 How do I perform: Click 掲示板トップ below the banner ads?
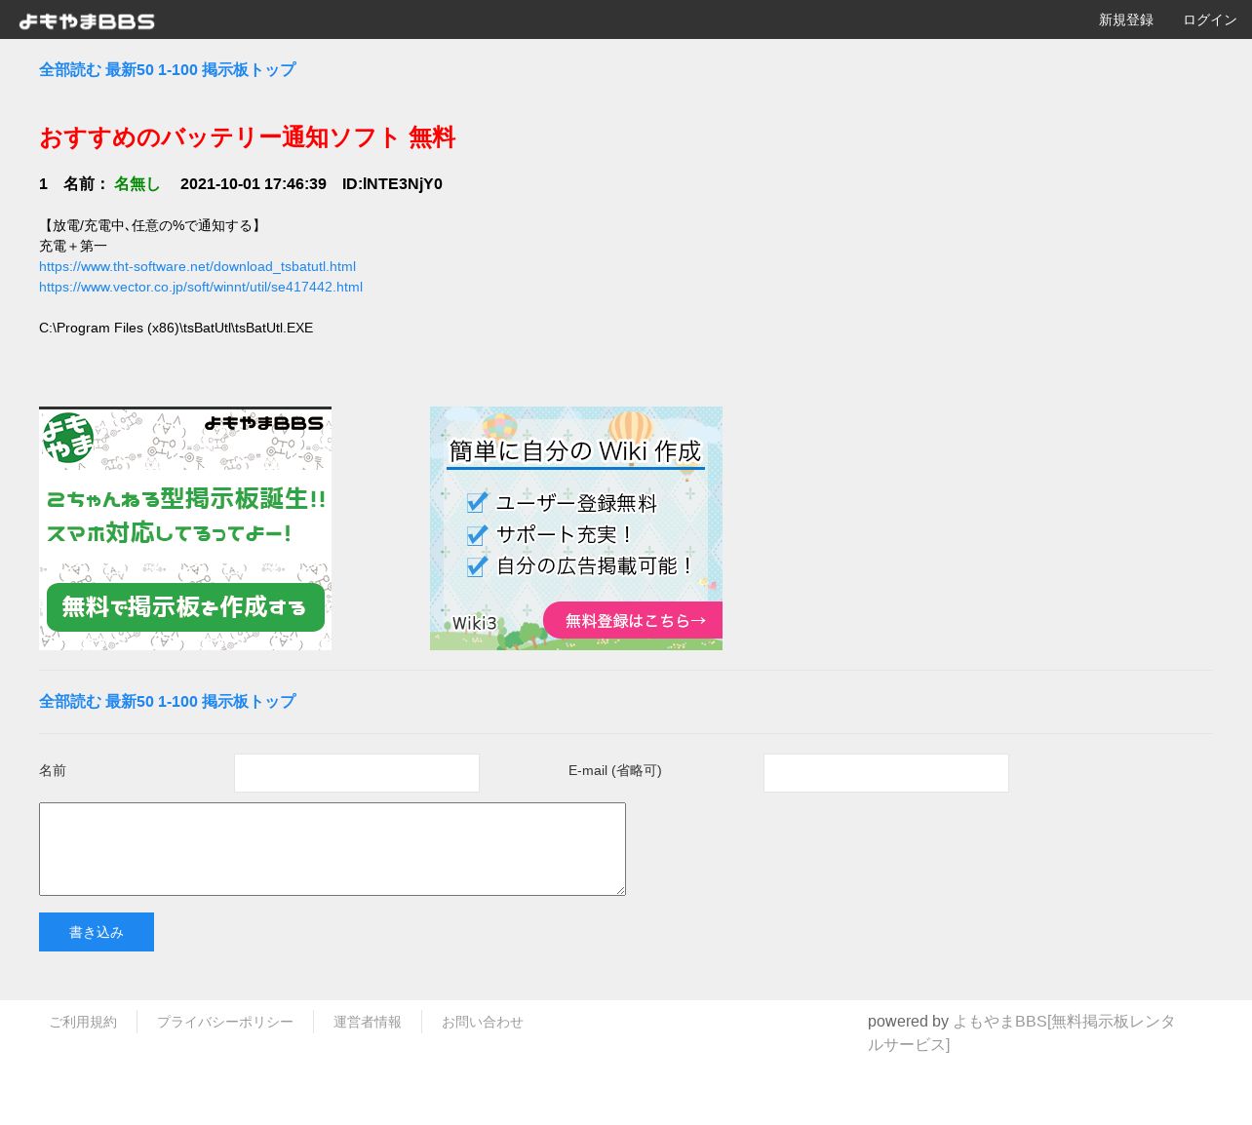[249, 702]
